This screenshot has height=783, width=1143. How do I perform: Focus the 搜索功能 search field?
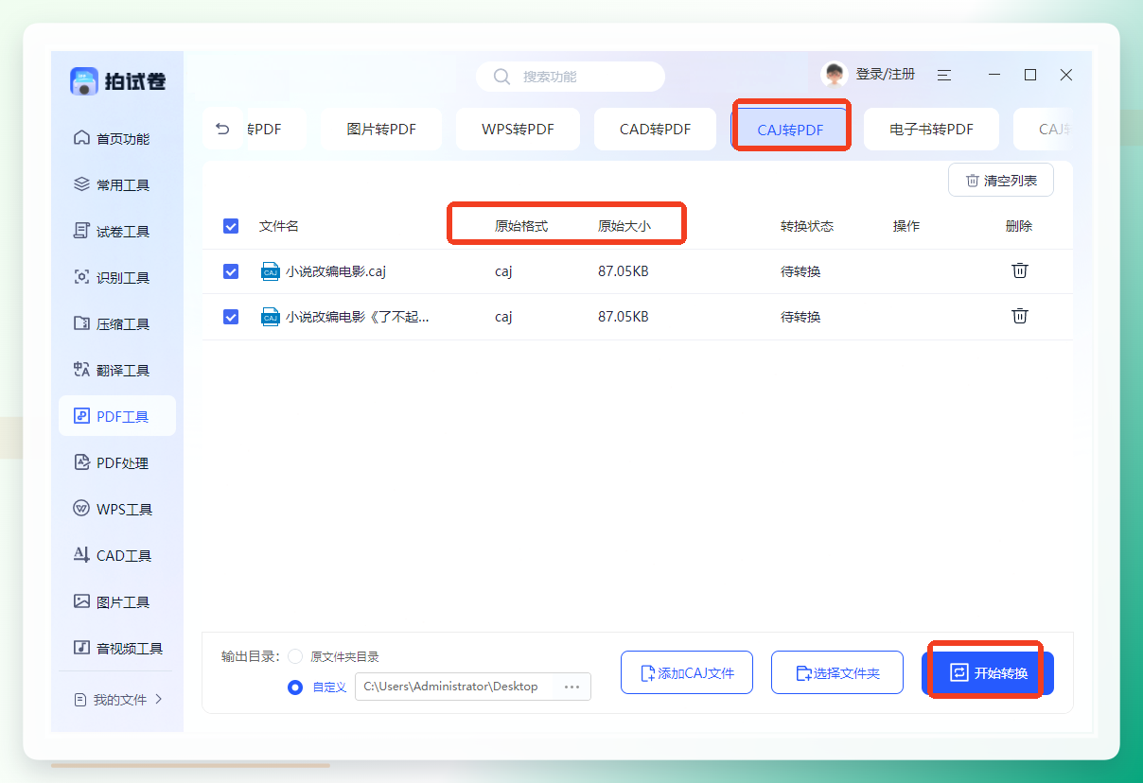(x=571, y=77)
